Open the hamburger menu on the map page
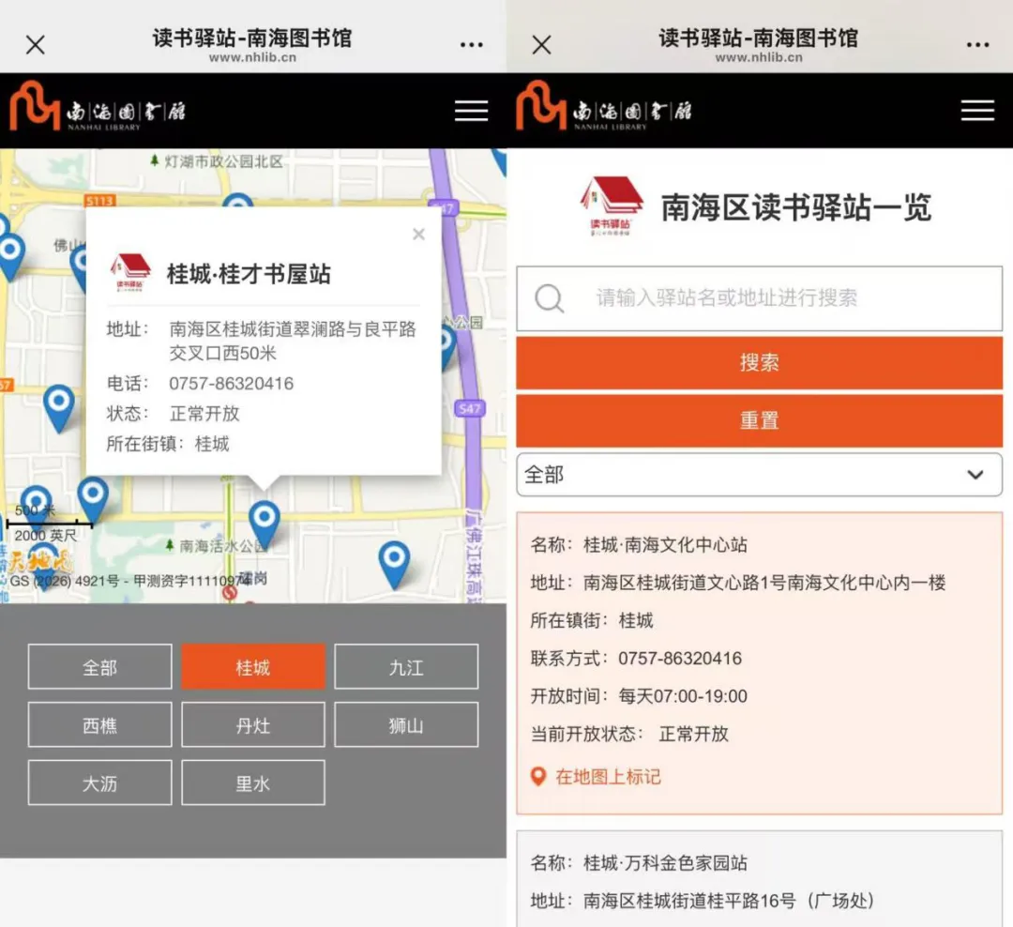The width and height of the screenshot is (1013, 927). click(471, 111)
